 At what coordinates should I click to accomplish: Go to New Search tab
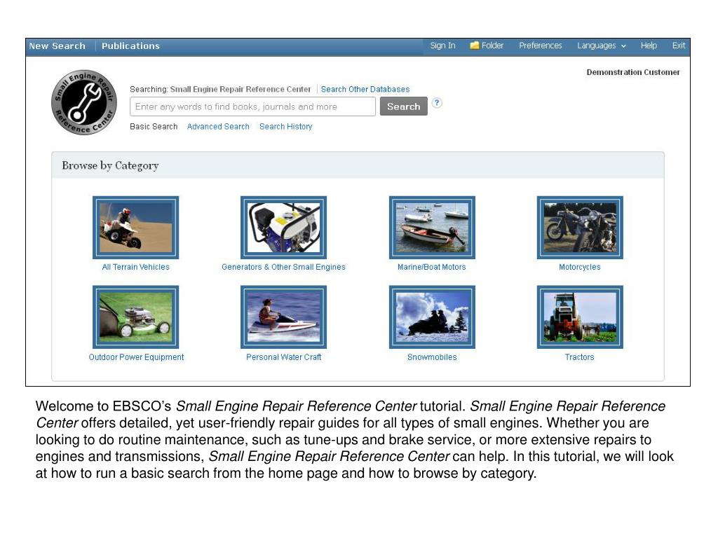[x=57, y=46]
